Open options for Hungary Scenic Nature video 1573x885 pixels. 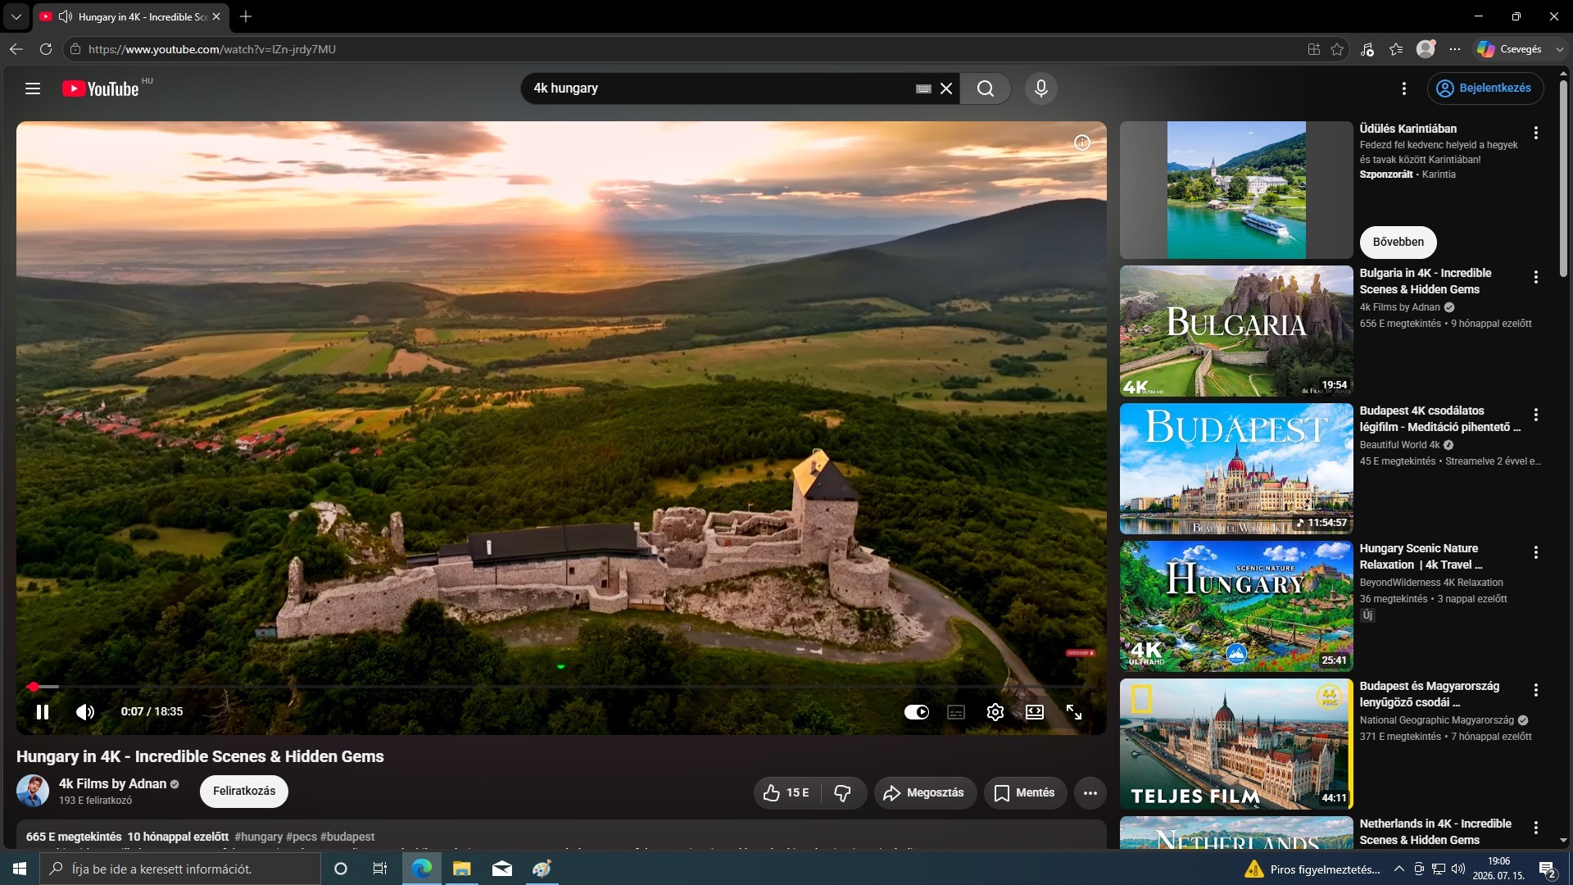click(1536, 553)
